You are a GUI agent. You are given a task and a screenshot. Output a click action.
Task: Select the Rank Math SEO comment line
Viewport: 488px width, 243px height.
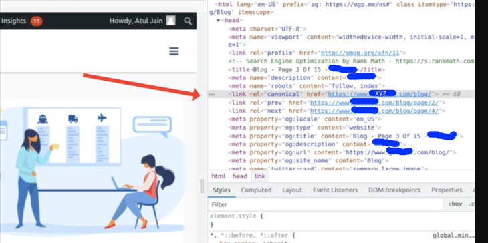[x=351, y=61]
